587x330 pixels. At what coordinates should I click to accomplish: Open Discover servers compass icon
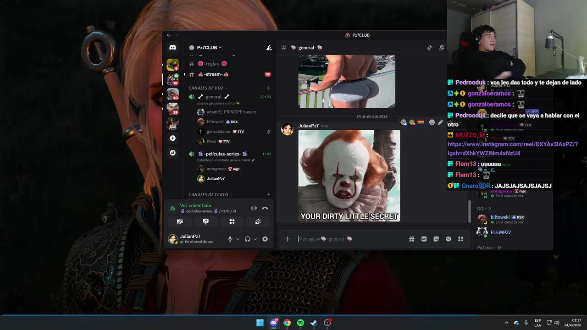[172, 153]
